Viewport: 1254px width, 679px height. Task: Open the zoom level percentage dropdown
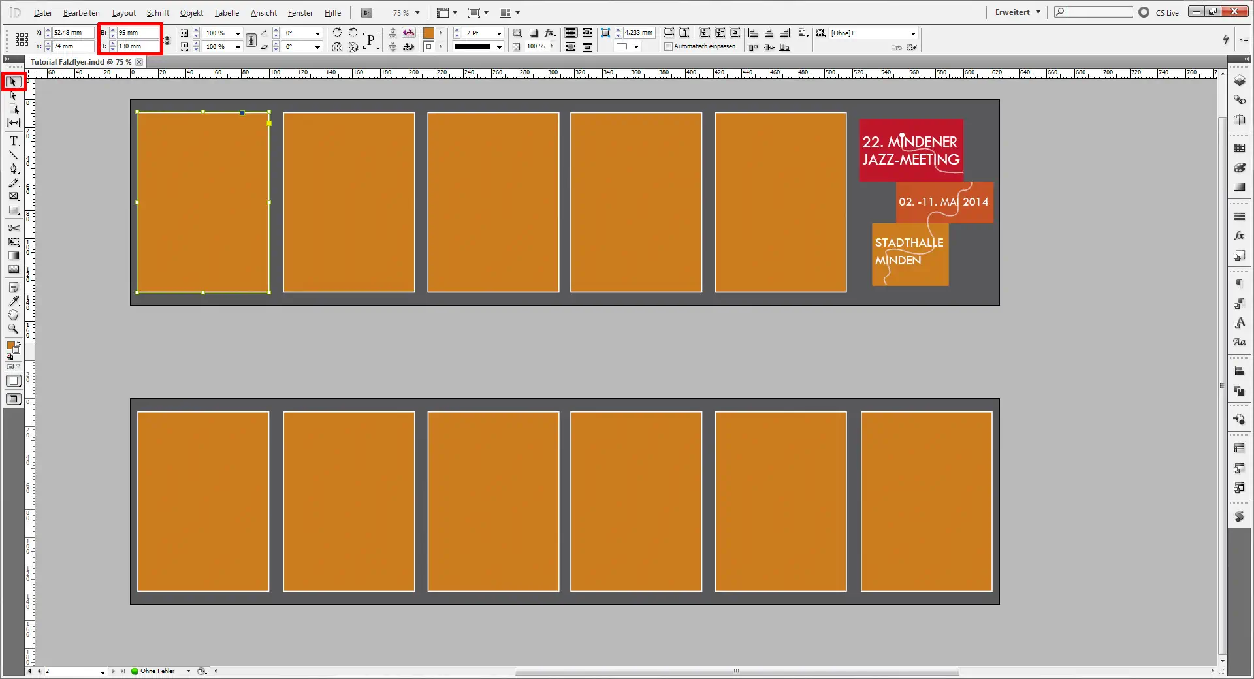pyautogui.click(x=416, y=12)
